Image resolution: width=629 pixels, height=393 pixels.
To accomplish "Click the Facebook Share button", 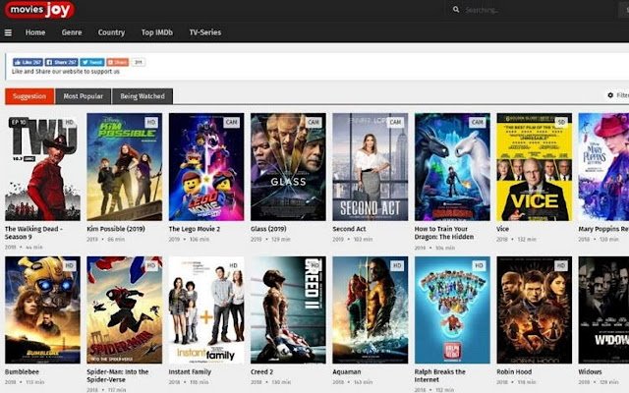I will point(61,62).
